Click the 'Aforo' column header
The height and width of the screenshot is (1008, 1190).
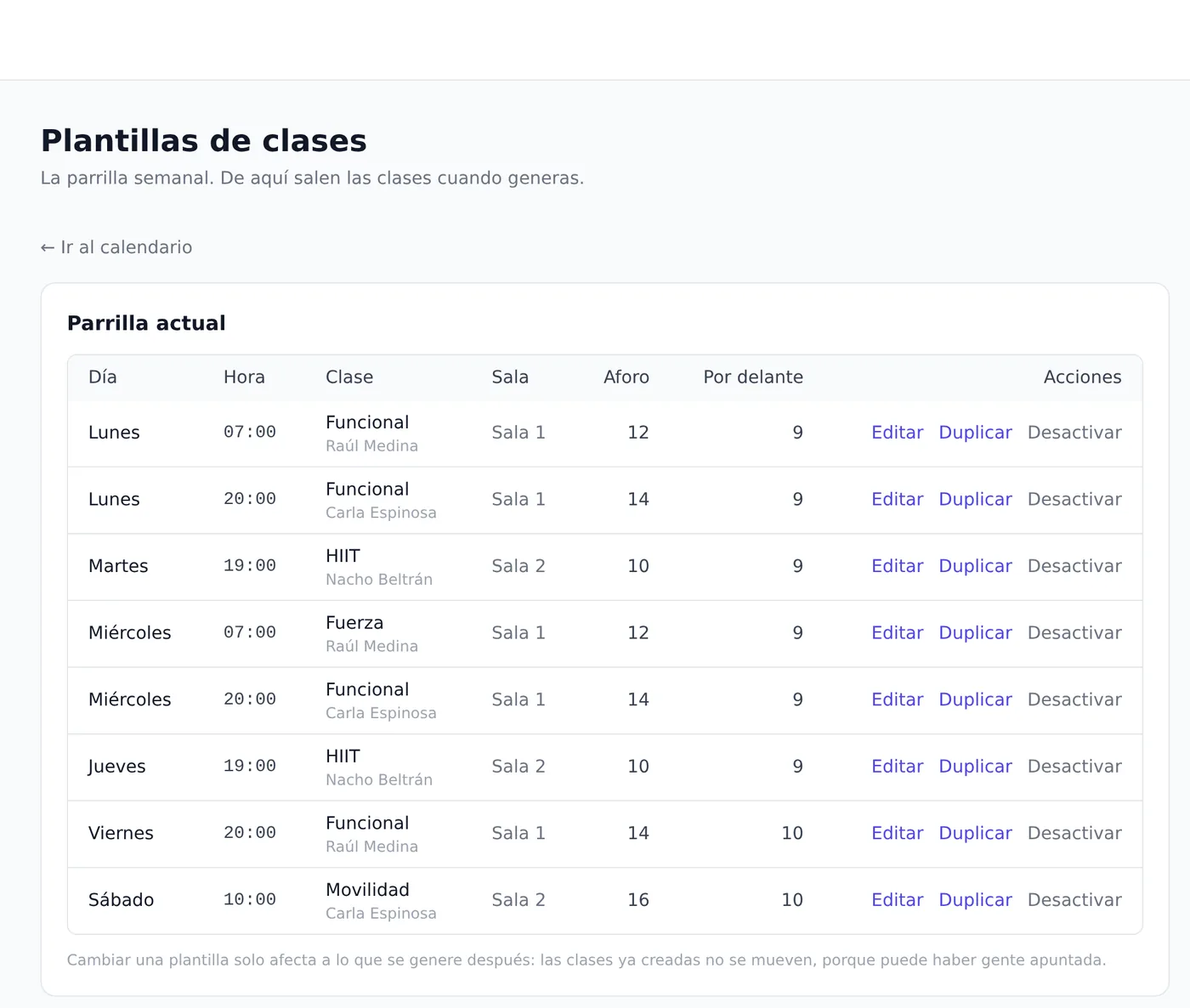point(626,377)
